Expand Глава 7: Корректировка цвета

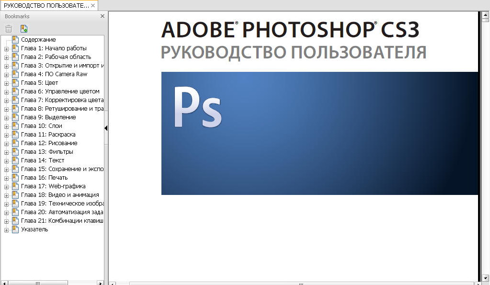pyautogui.click(x=6, y=101)
